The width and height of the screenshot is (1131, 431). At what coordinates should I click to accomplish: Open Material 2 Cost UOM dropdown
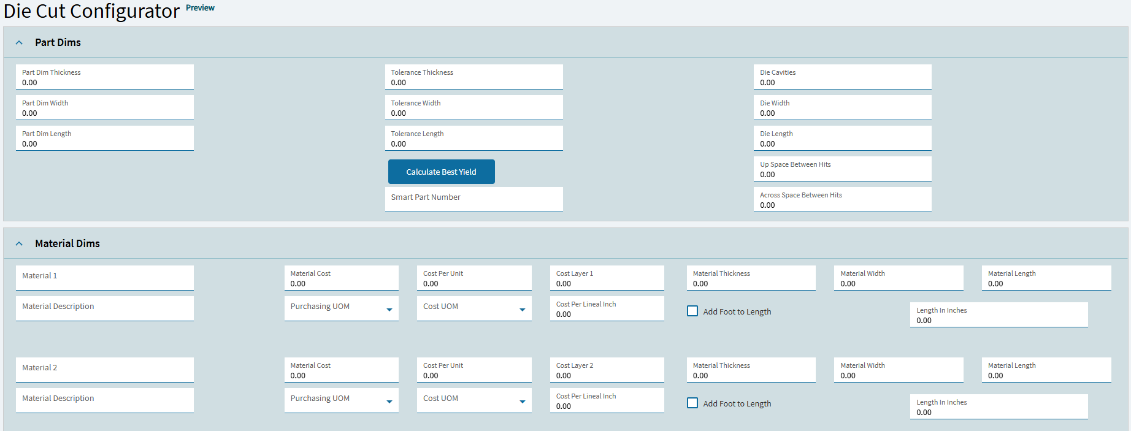click(473, 400)
